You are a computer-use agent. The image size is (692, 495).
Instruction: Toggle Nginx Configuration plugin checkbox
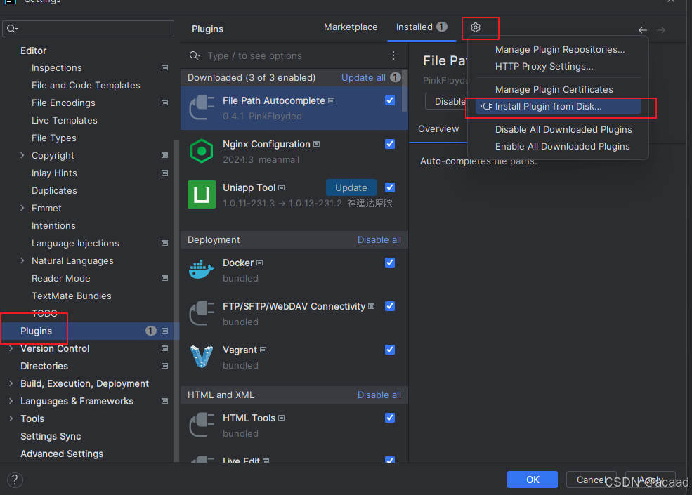(390, 144)
